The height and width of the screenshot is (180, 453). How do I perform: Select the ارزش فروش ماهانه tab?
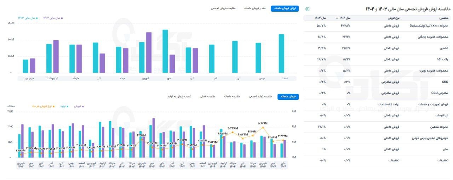(x=285, y=8)
